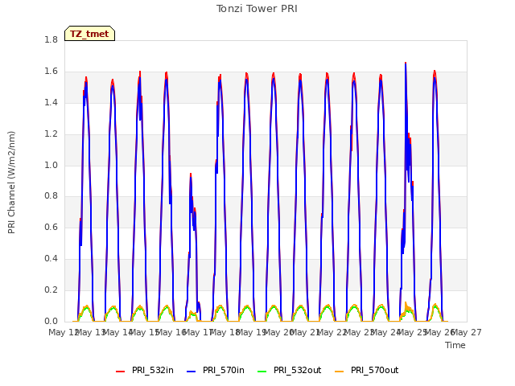
Task: Click the Tonzi Tower PRI chart title
Action: point(257,9)
